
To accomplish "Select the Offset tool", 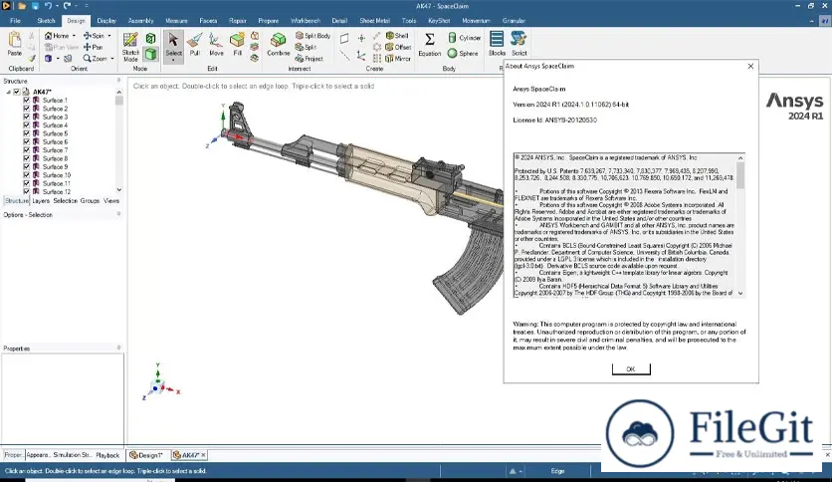I will [398, 47].
